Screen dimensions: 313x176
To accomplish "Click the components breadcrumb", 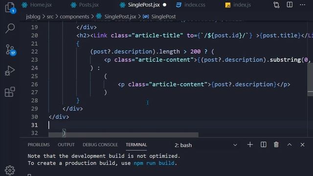I will (x=74, y=17).
